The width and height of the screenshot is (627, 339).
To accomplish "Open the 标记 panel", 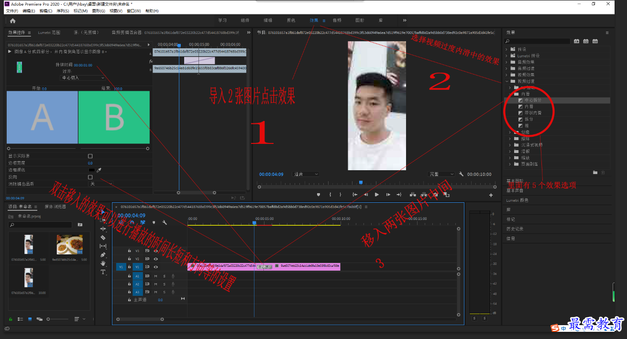I will 510,219.
